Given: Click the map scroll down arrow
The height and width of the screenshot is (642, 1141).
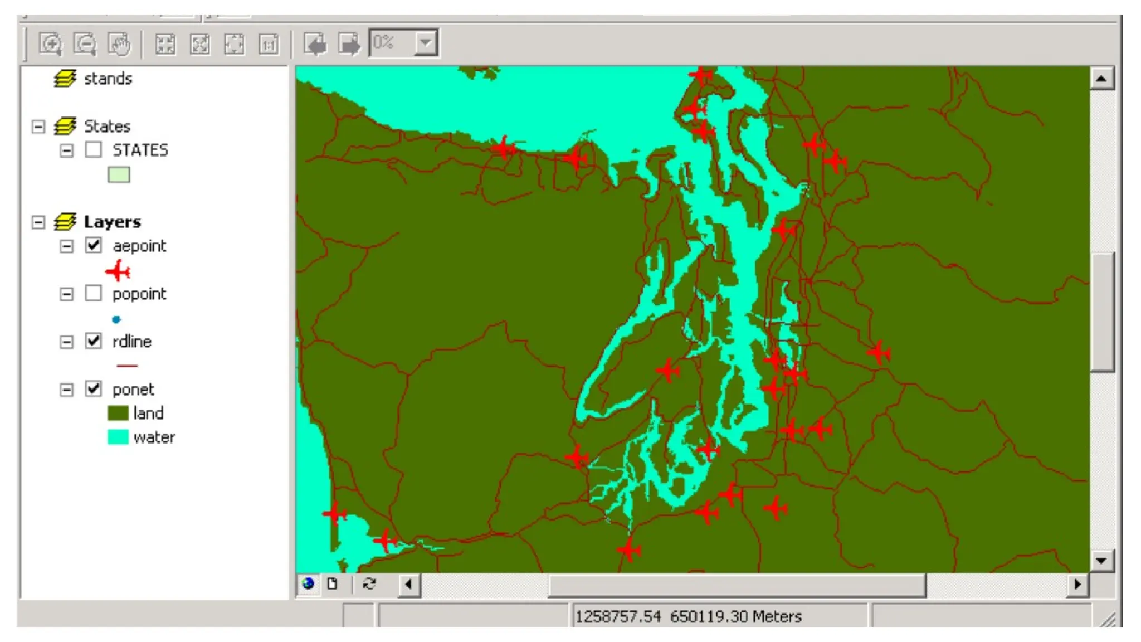Looking at the screenshot, I should coord(1101,560).
